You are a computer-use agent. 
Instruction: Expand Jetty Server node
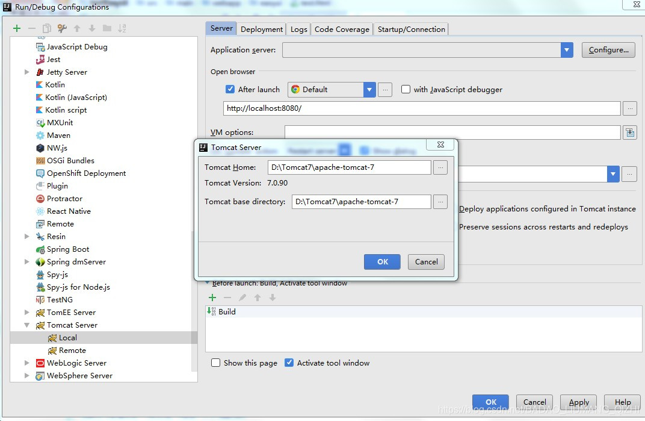click(x=26, y=72)
